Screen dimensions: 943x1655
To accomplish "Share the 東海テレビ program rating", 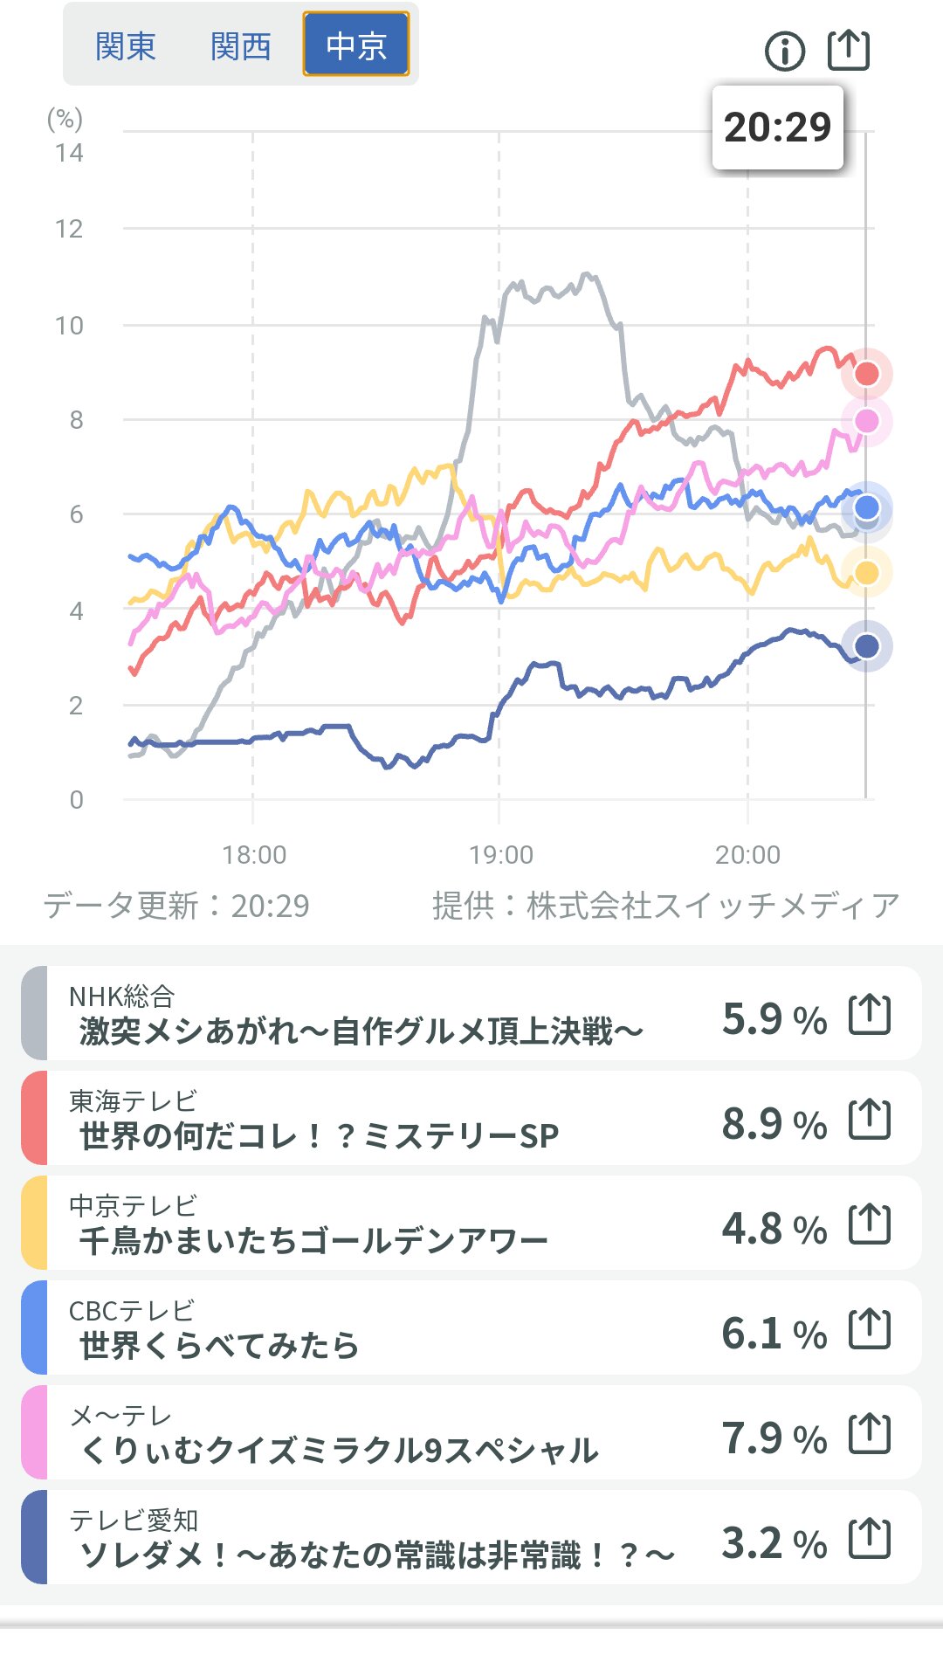I will point(870,1120).
